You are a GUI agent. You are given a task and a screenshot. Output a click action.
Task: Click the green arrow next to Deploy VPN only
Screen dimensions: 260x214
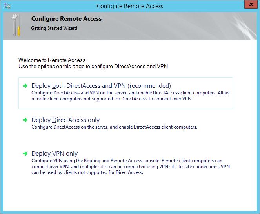[x=25, y=154]
